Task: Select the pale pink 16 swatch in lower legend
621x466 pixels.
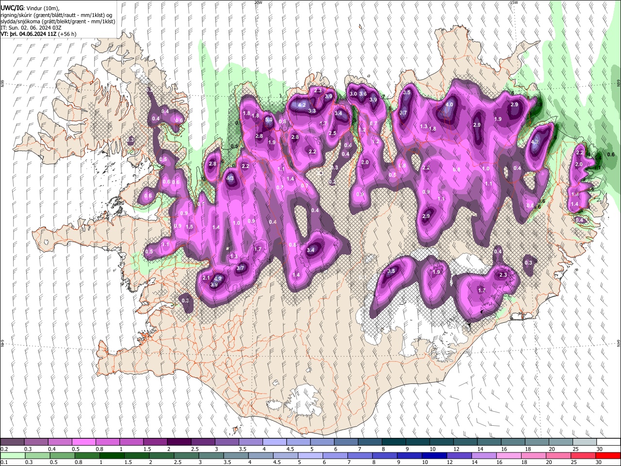Action: [x=508, y=455]
